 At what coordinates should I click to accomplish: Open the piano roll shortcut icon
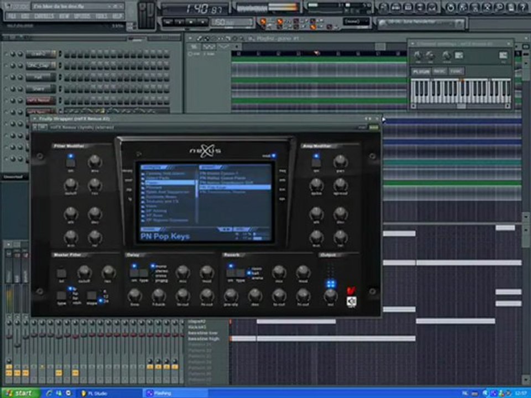tap(408, 7)
